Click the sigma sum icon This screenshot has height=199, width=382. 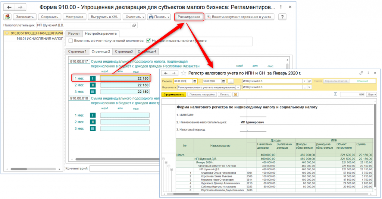point(335,94)
